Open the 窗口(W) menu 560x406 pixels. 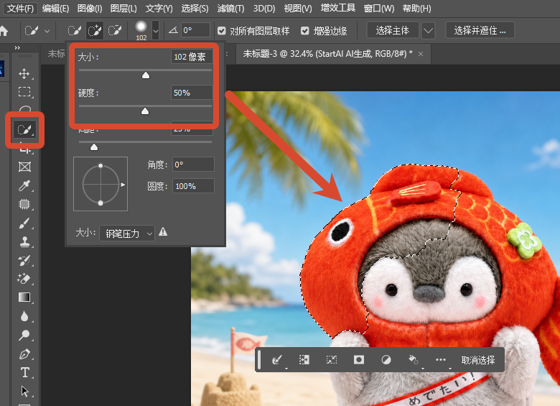click(x=379, y=8)
